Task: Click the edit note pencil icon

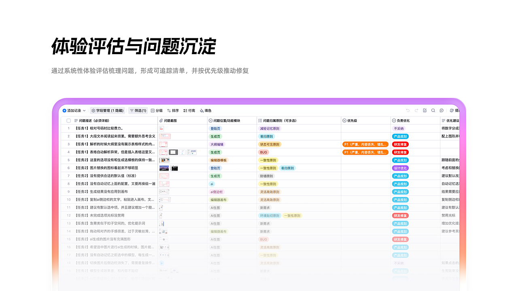Action: click(x=425, y=110)
